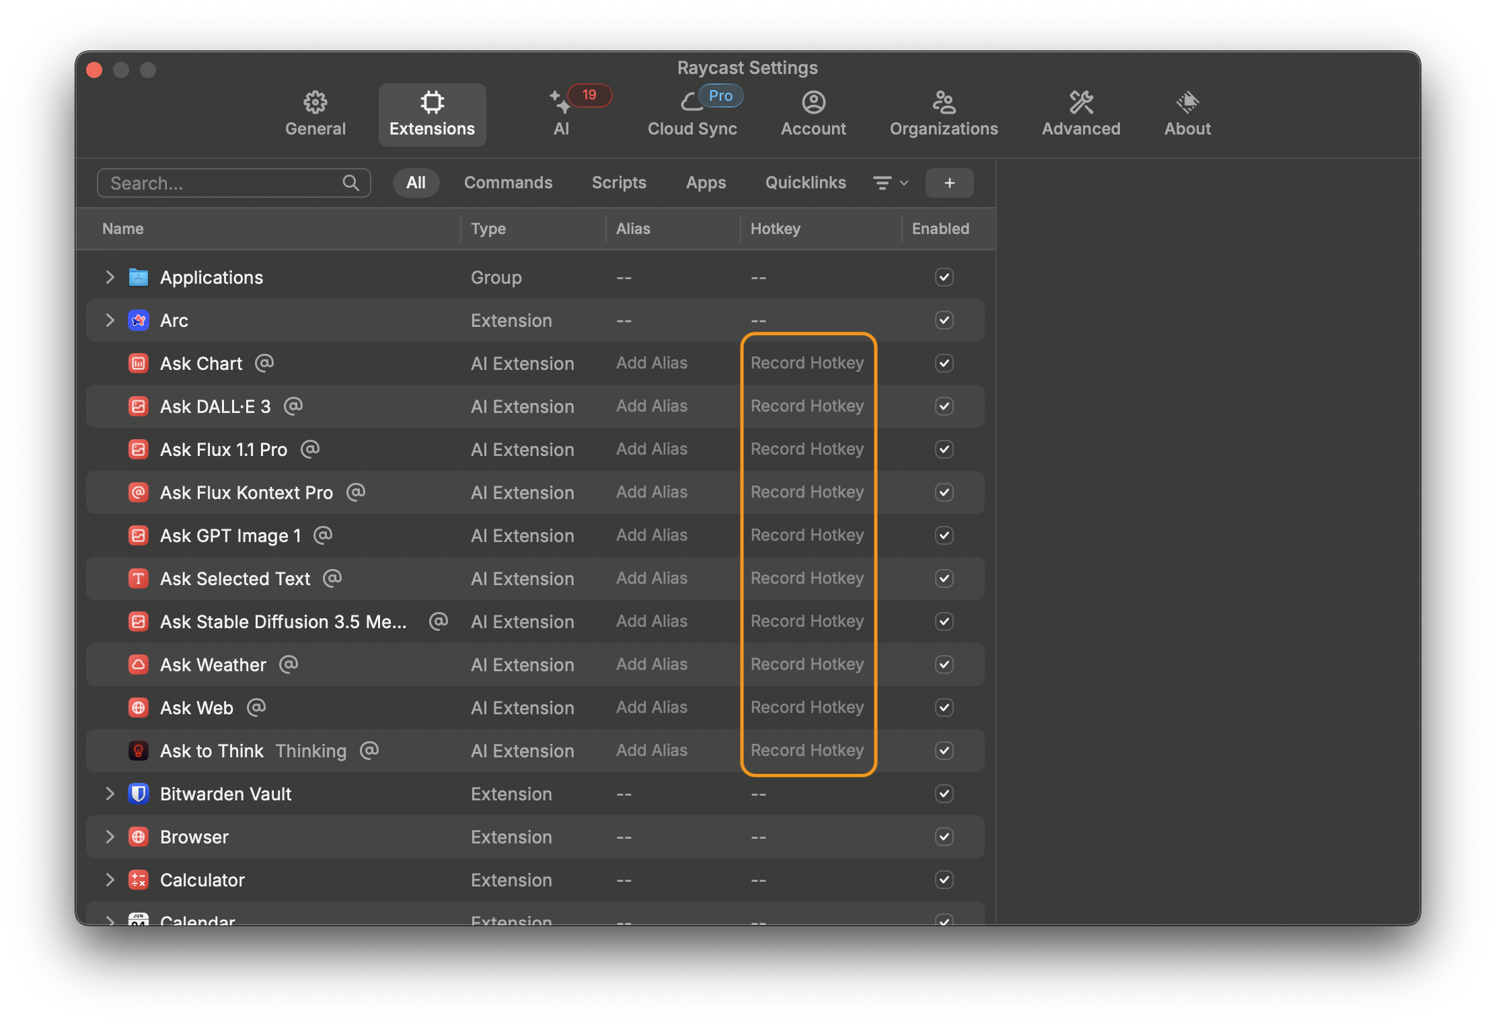Switch to the AI settings tab
Image resolution: width=1496 pixels, height=1025 pixels.
(561, 114)
